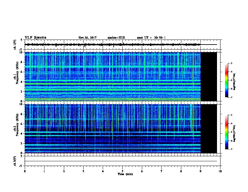This screenshot has height=192, width=248.
Task: Click the '-3' value on the ch.1 colorbar
Action: (231, 63)
